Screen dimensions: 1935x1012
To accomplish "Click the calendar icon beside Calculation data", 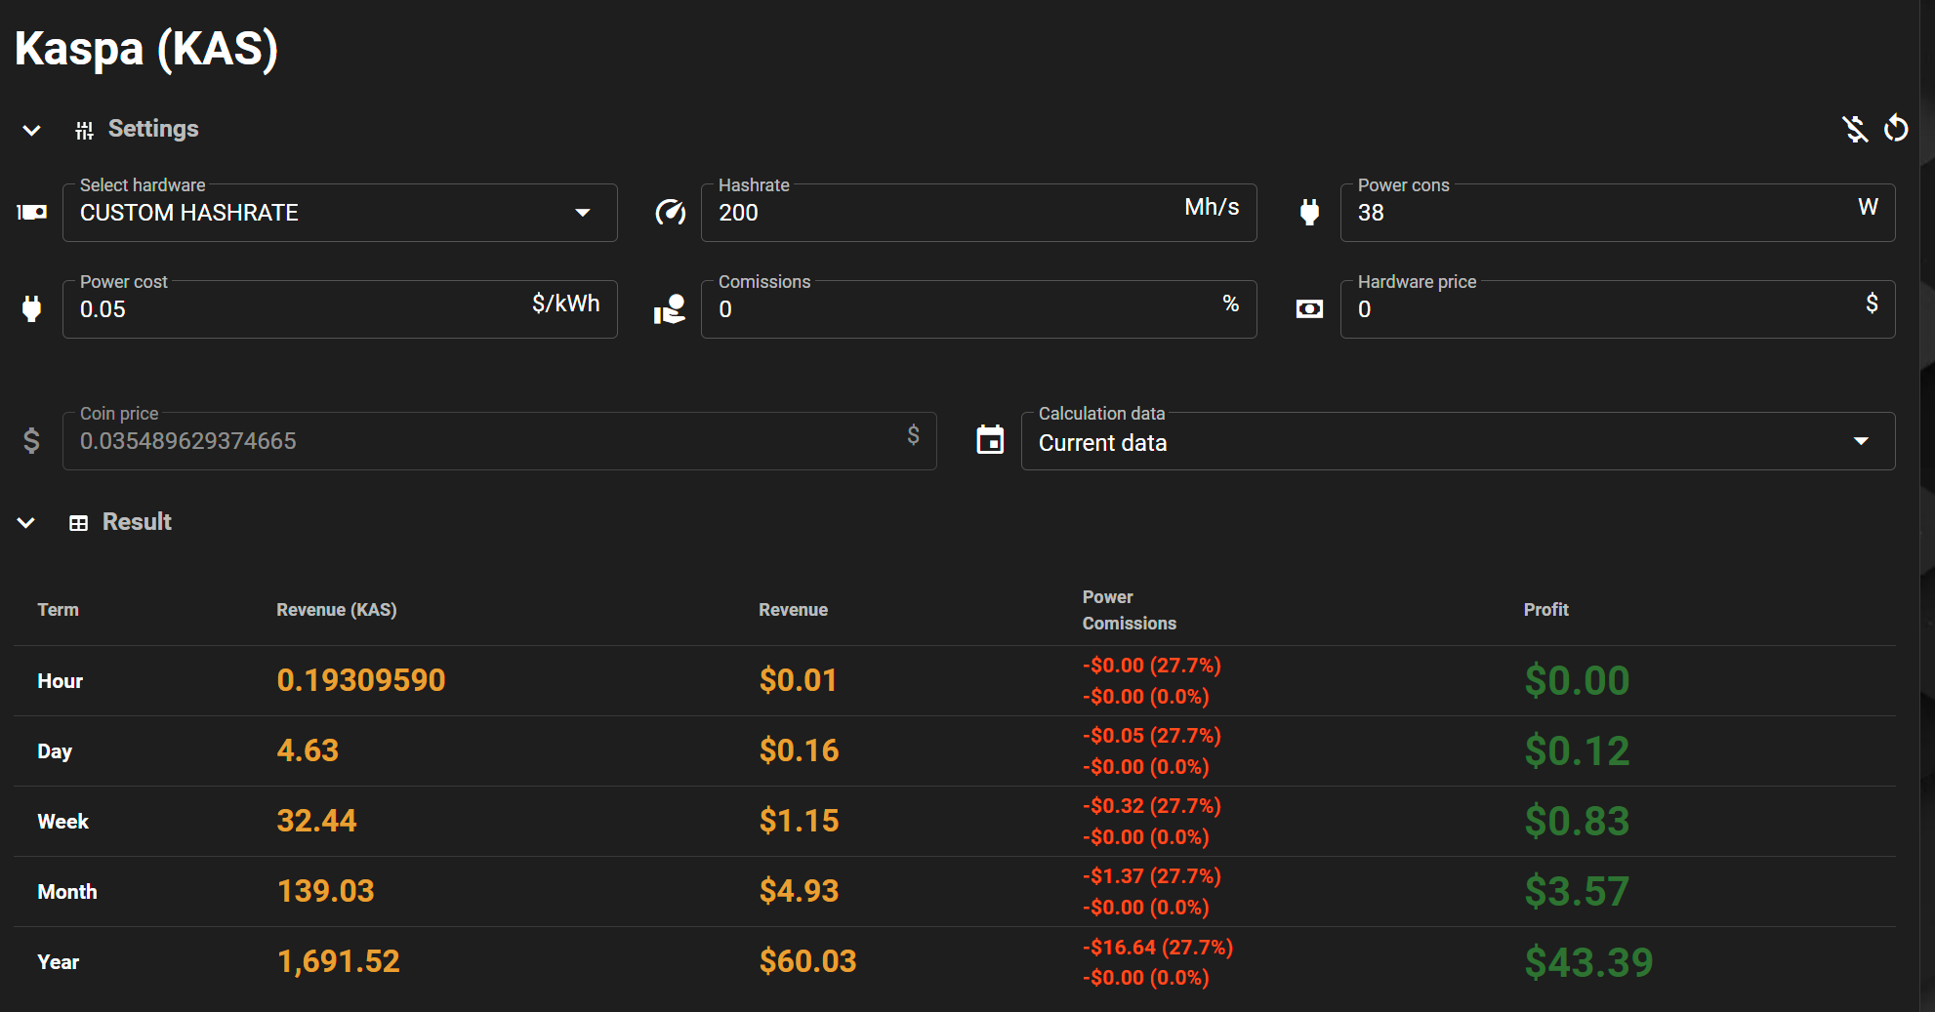I will tap(990, 440).
